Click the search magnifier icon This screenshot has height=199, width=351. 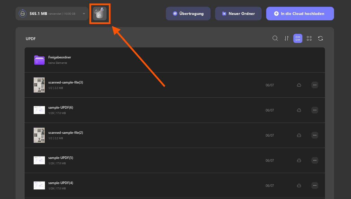click(x=275, y=38)
